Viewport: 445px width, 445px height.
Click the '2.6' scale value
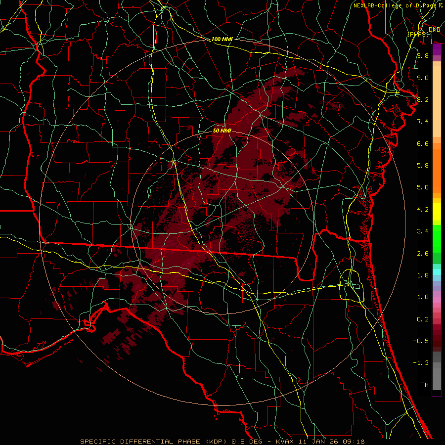[423, 254]
